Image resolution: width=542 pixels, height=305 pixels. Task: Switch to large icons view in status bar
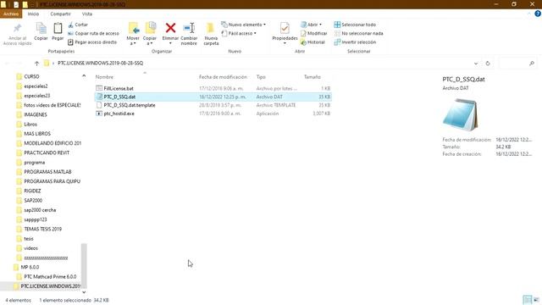click(x=536, y=300)
